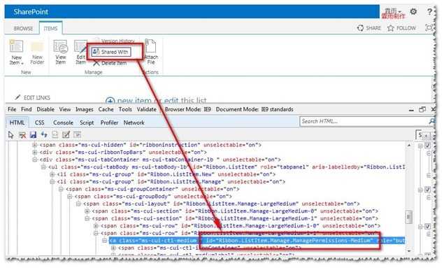444x268 pixels.
Task: Click the Shared With button
Action: 111,52
